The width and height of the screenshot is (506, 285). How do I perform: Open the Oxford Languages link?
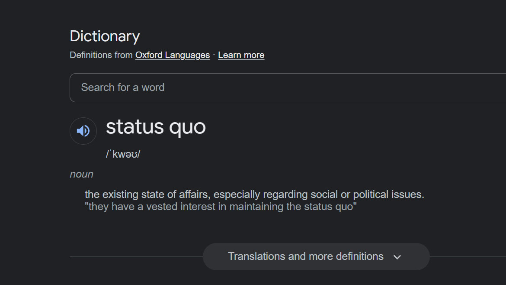[172, 55]
